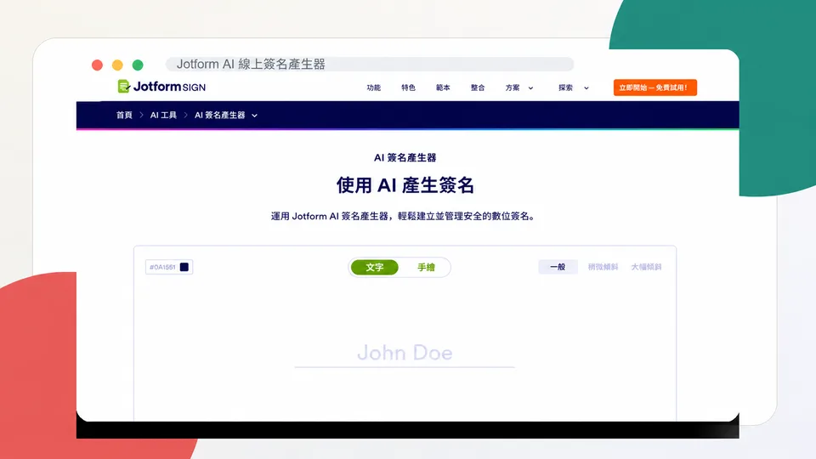Expand the 探索 dropdown menu
This screenshot has width=816, height=459.
point(574,88)
